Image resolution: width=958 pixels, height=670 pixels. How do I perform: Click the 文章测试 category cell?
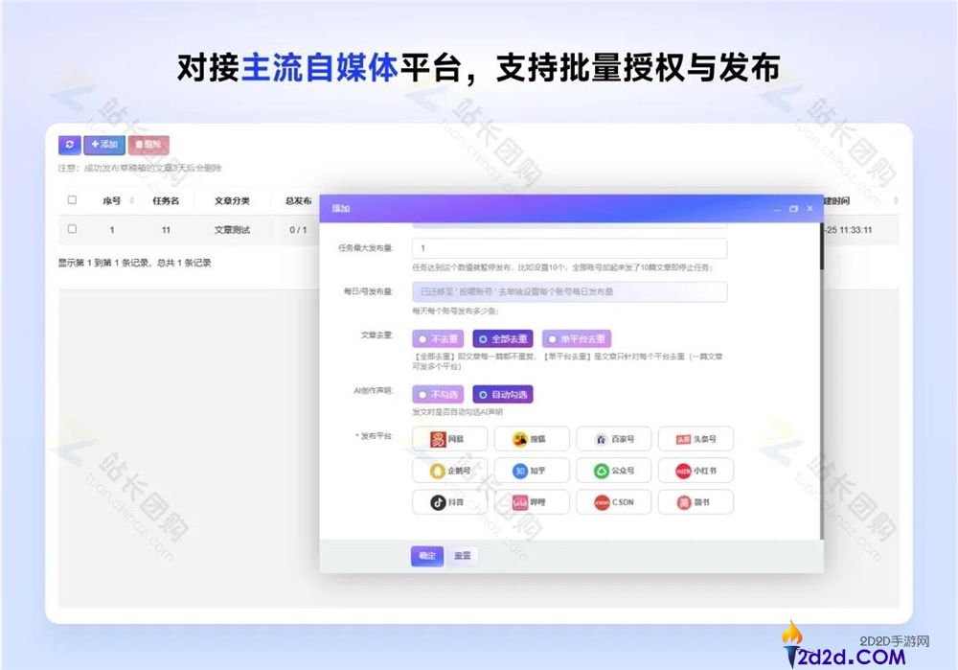(232, 230)
